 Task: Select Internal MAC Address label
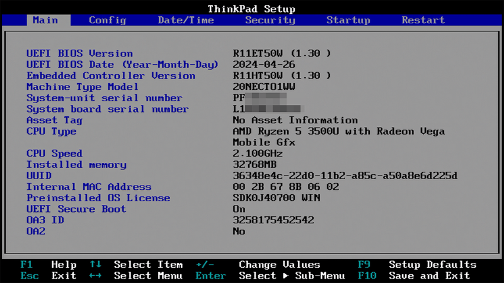coord(89,187)
